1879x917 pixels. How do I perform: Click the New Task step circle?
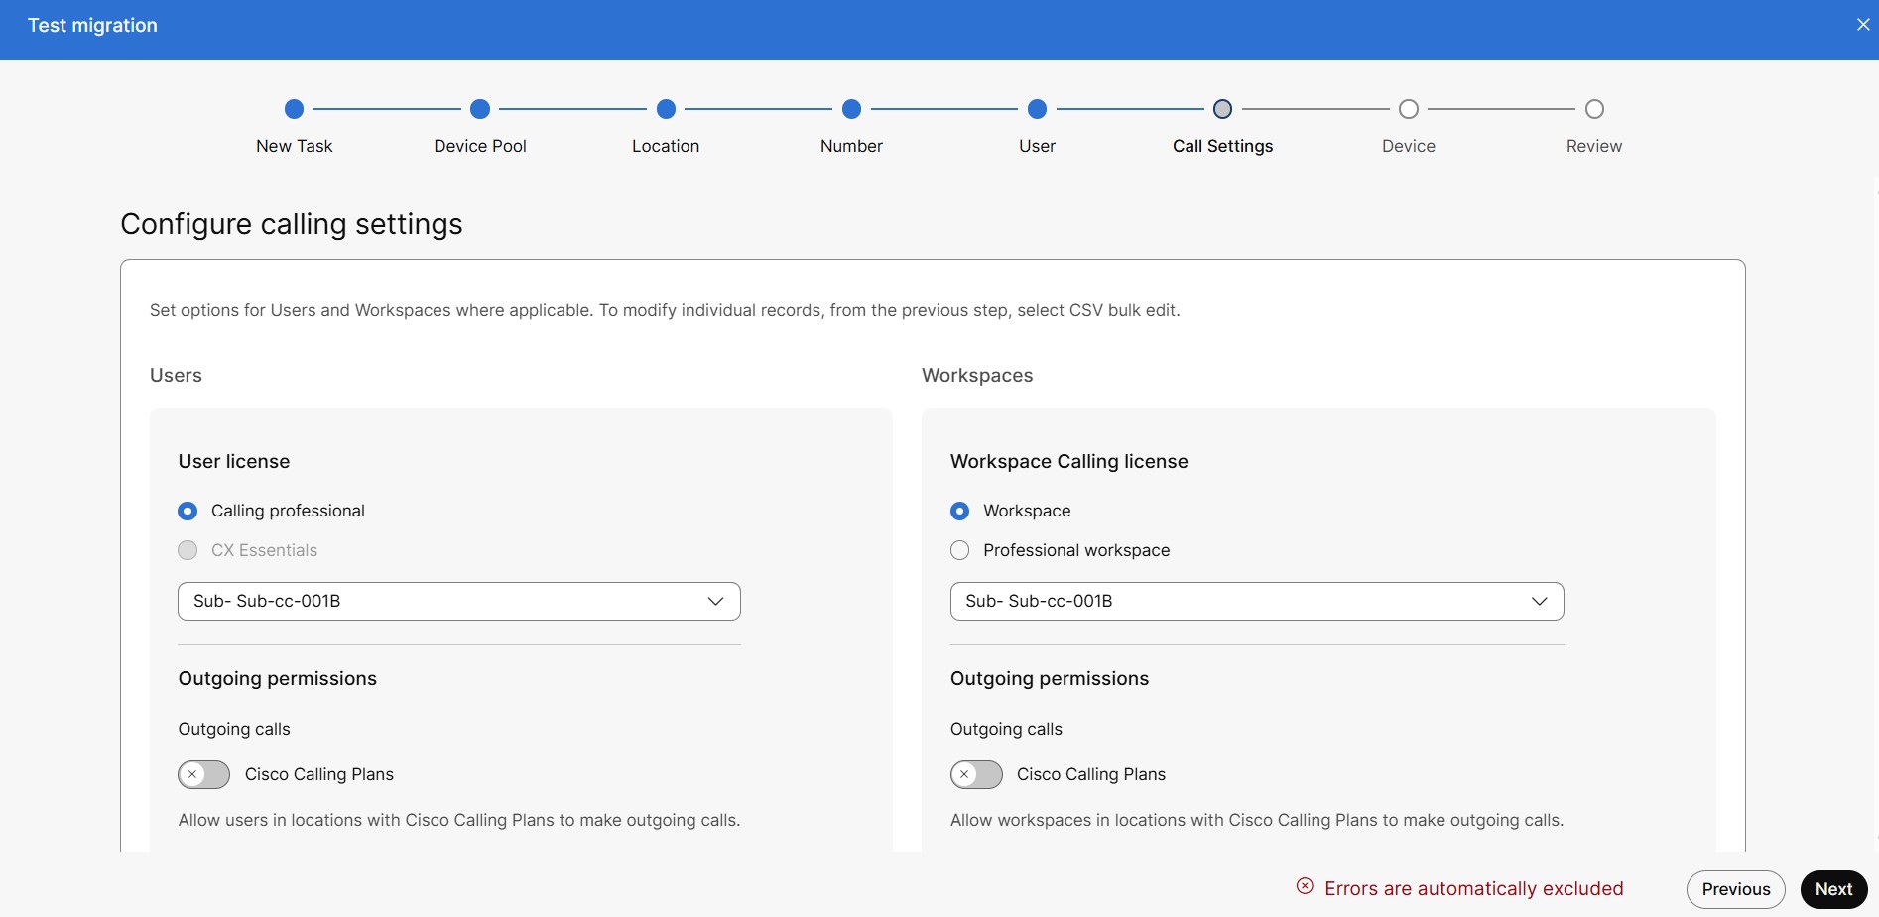tap(294, 109)
